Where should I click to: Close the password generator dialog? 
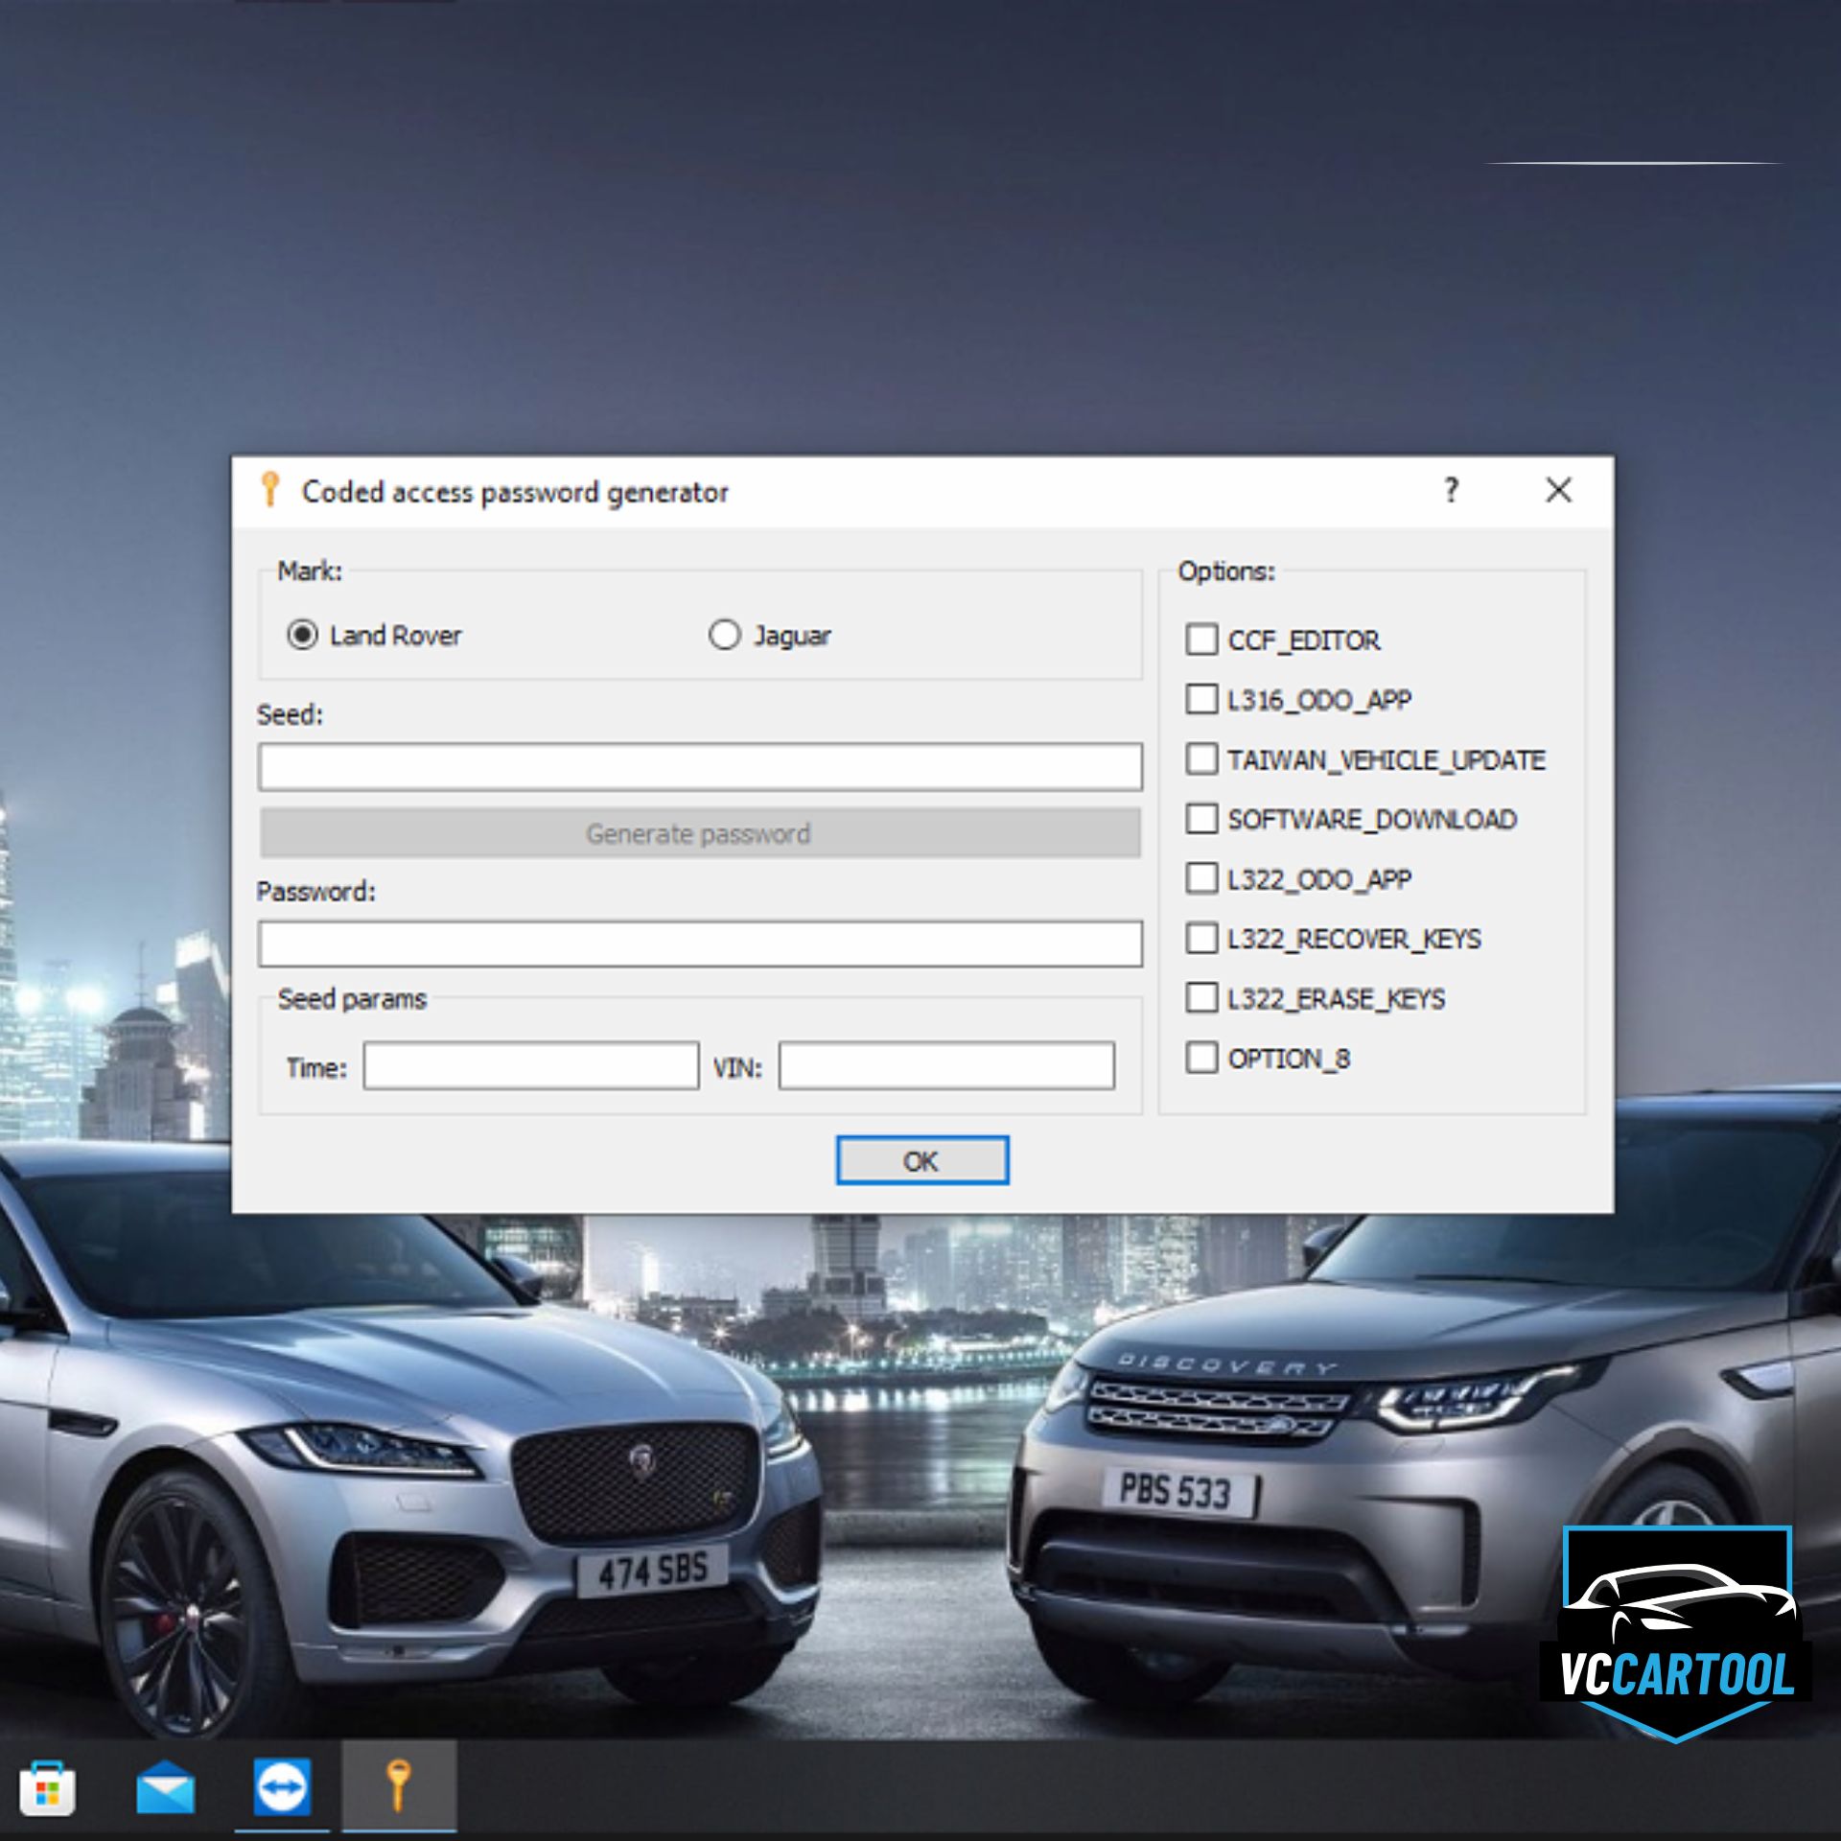[x=1558, y=491]
